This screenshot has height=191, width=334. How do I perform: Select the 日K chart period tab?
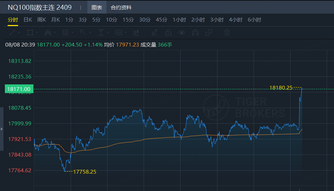[28, 20]
